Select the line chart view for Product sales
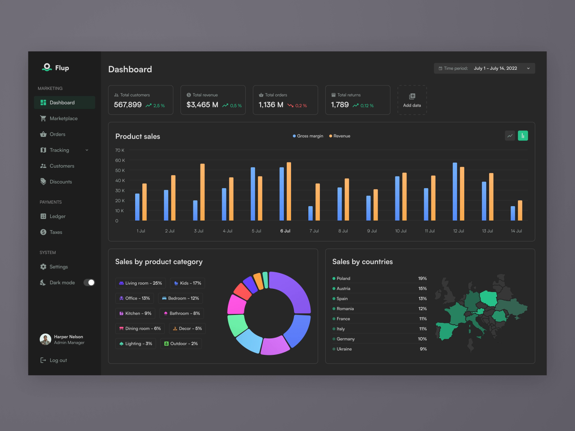Image resolution: width=575 pixels, height=431 pixels. point(510,136)
